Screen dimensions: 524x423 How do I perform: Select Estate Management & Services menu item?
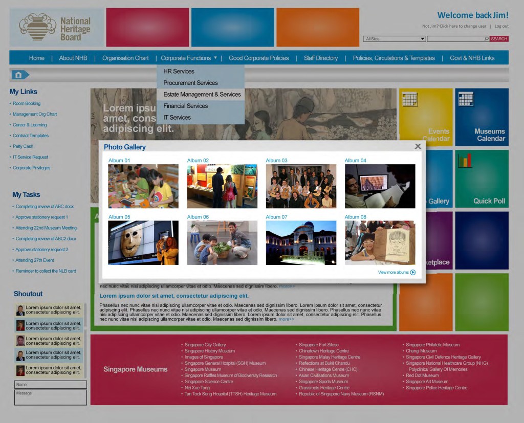pos(202,95)
